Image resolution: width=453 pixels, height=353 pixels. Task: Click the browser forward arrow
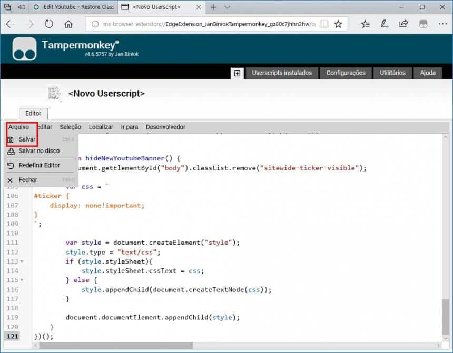point(29,24)
